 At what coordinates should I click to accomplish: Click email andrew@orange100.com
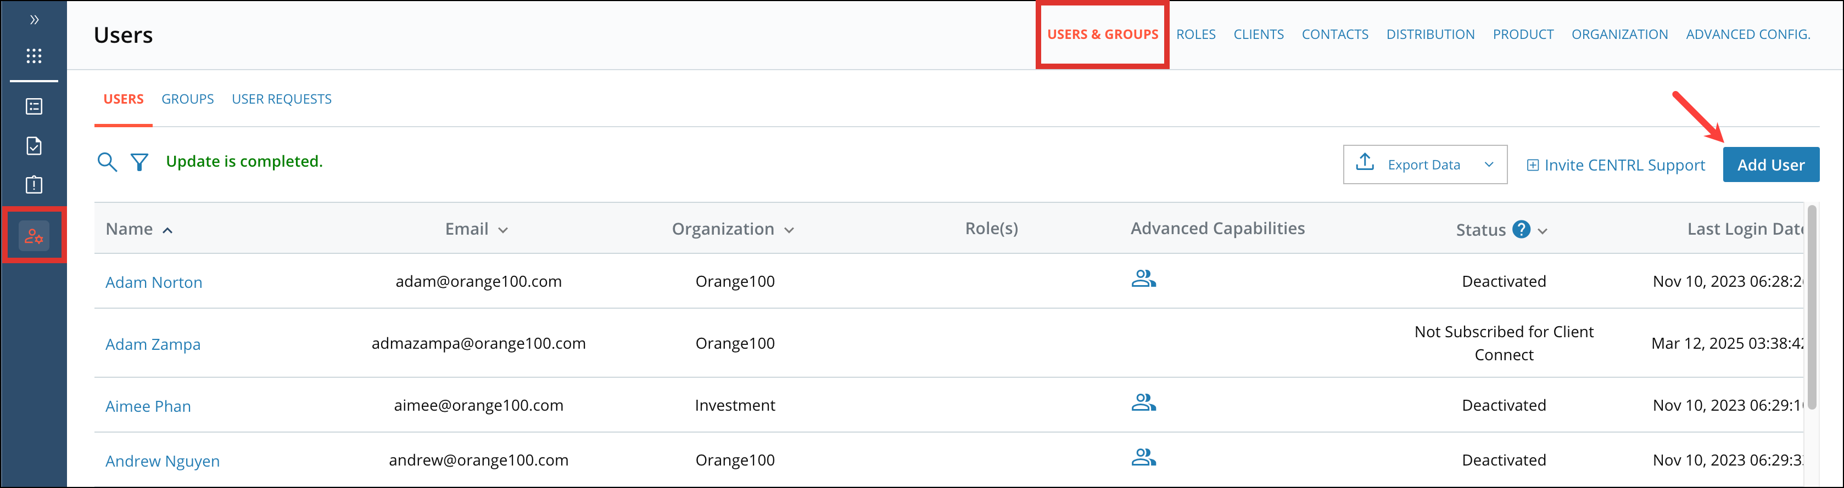(x=478, y=460)
